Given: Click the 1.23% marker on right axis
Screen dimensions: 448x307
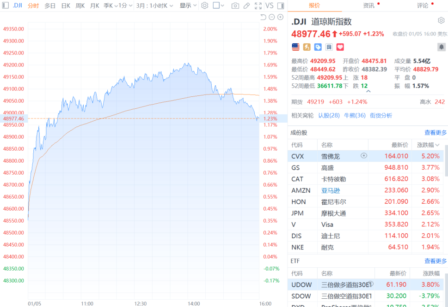Looking at the screenshot, I should coord(270,118).
